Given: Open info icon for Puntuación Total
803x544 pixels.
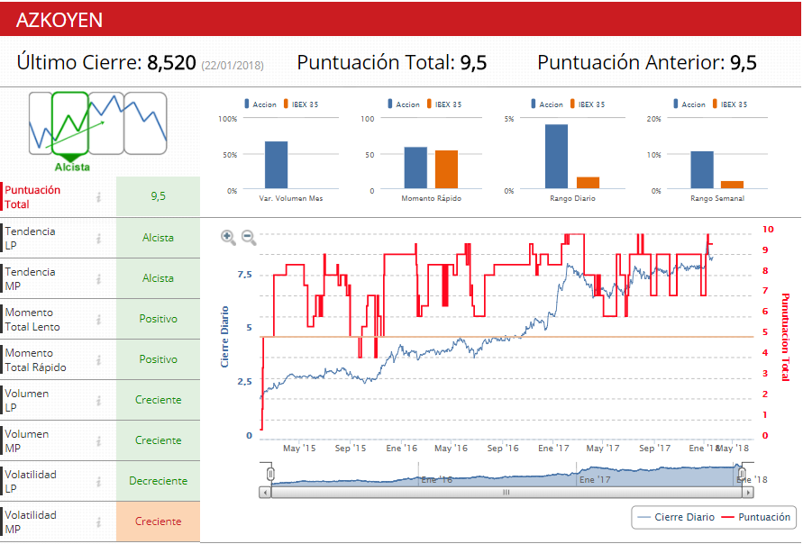Looking at the screenshot, I should (98, 197).
